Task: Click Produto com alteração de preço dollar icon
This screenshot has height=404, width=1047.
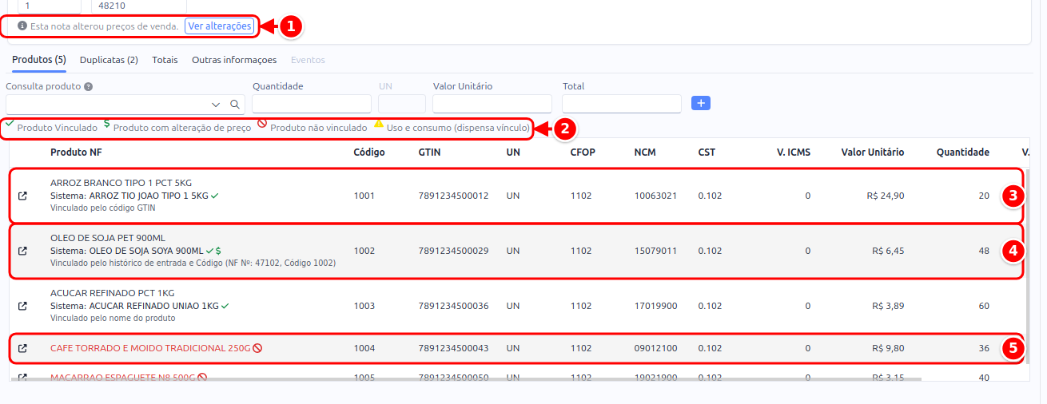Action: pos(107,124)
